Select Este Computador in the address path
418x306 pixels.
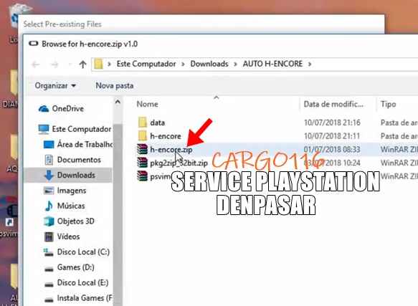point(146,64)
